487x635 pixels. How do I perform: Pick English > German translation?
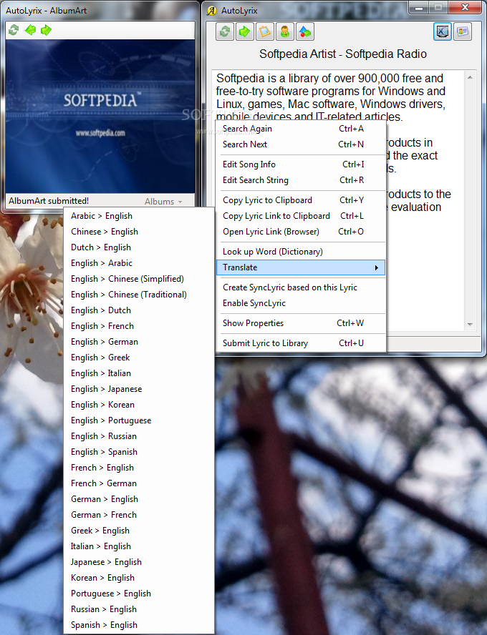139,342
